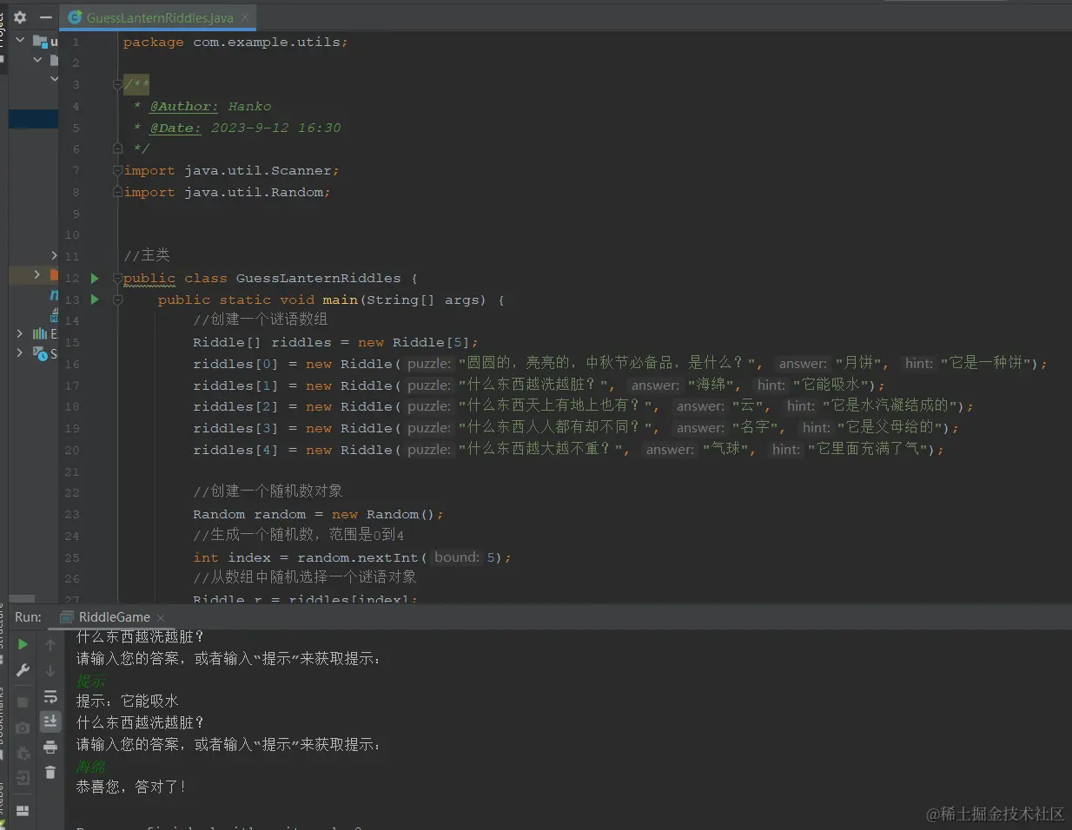Open the Project panel settings gear
This screenshot has width=1072, height=830.
pos(20,16)
